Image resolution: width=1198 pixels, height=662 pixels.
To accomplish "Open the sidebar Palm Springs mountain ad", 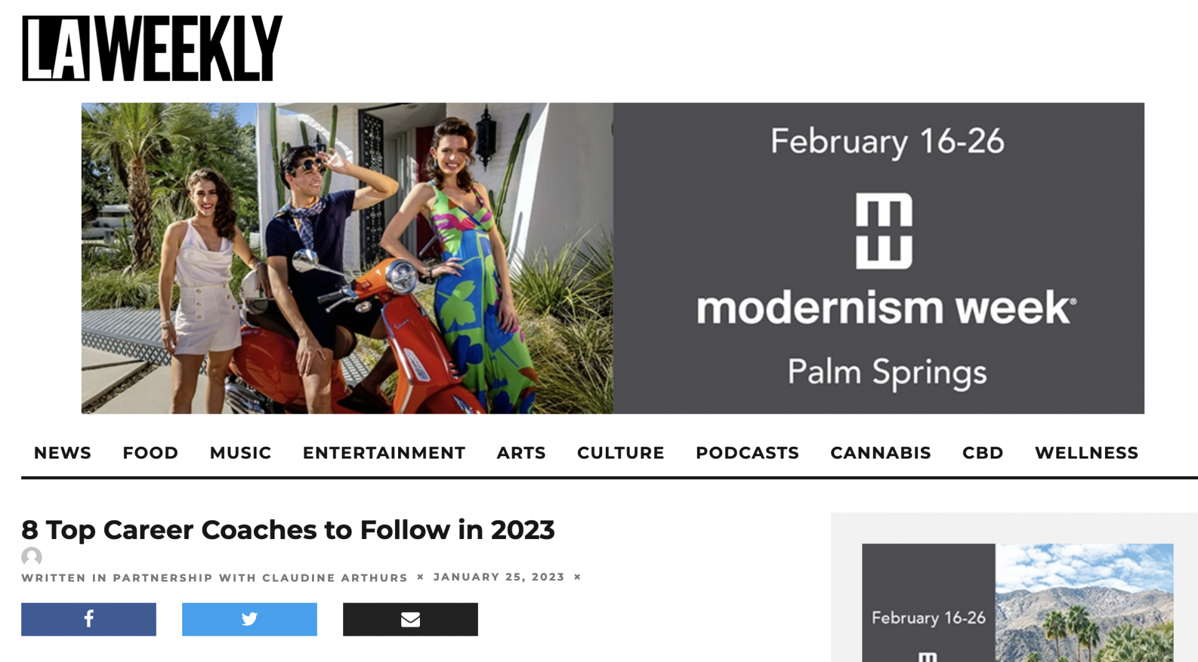I will 1084,602.
